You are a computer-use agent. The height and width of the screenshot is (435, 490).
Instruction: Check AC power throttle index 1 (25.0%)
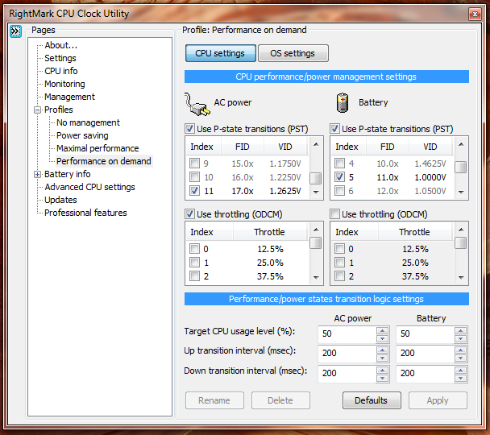click(x=194, y=263)
